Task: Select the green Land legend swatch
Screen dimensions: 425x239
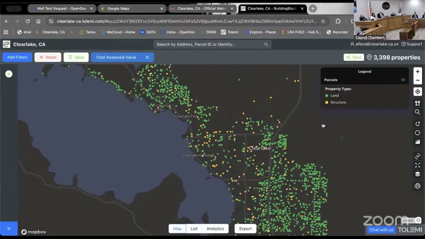Action: click(x=327, y=96)
